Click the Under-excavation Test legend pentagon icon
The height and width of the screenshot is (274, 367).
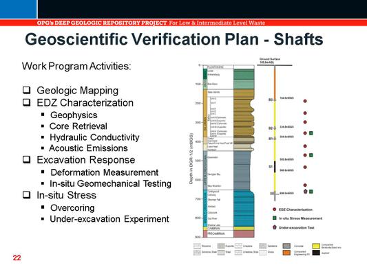[x=275, y=227]
